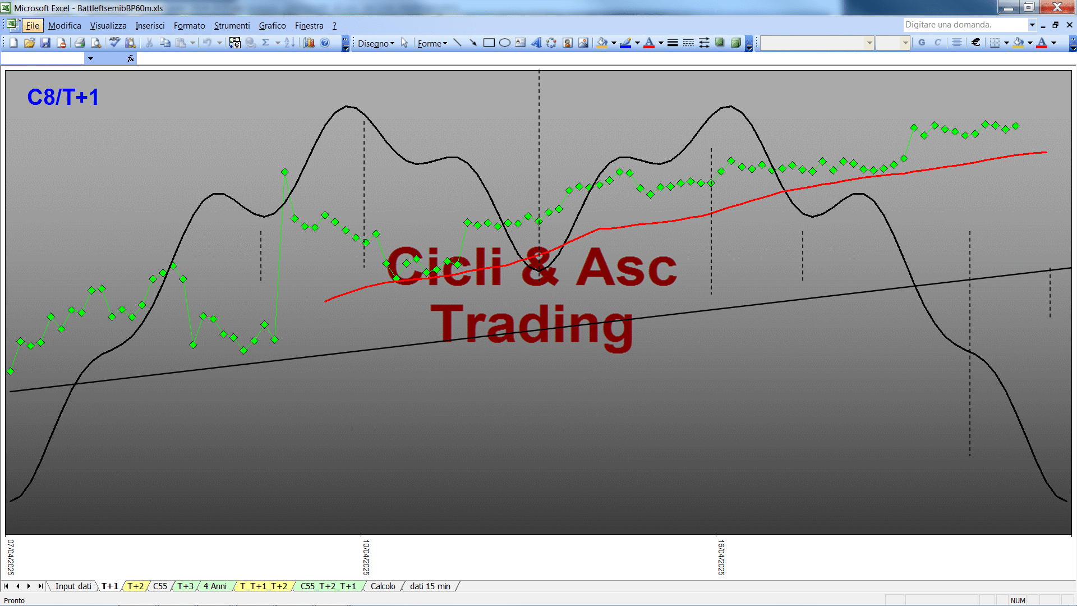Open the File menu
The image size is (1077, 606).
tap(33, 26)
